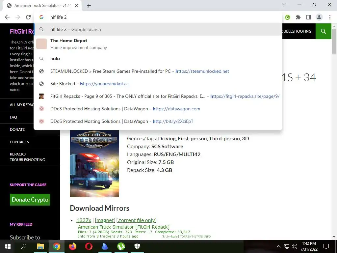Image resolution: width=337 pixels, height=253 pixels.
Task: Choose 'hlf life 2 - Google Search' suggestion
Action: pos(158,29)
